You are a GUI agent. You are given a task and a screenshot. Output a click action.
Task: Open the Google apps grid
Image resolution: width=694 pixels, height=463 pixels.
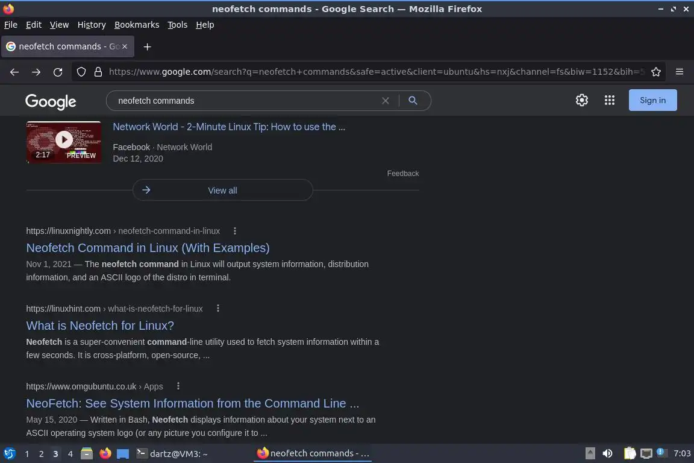[610, 100]
